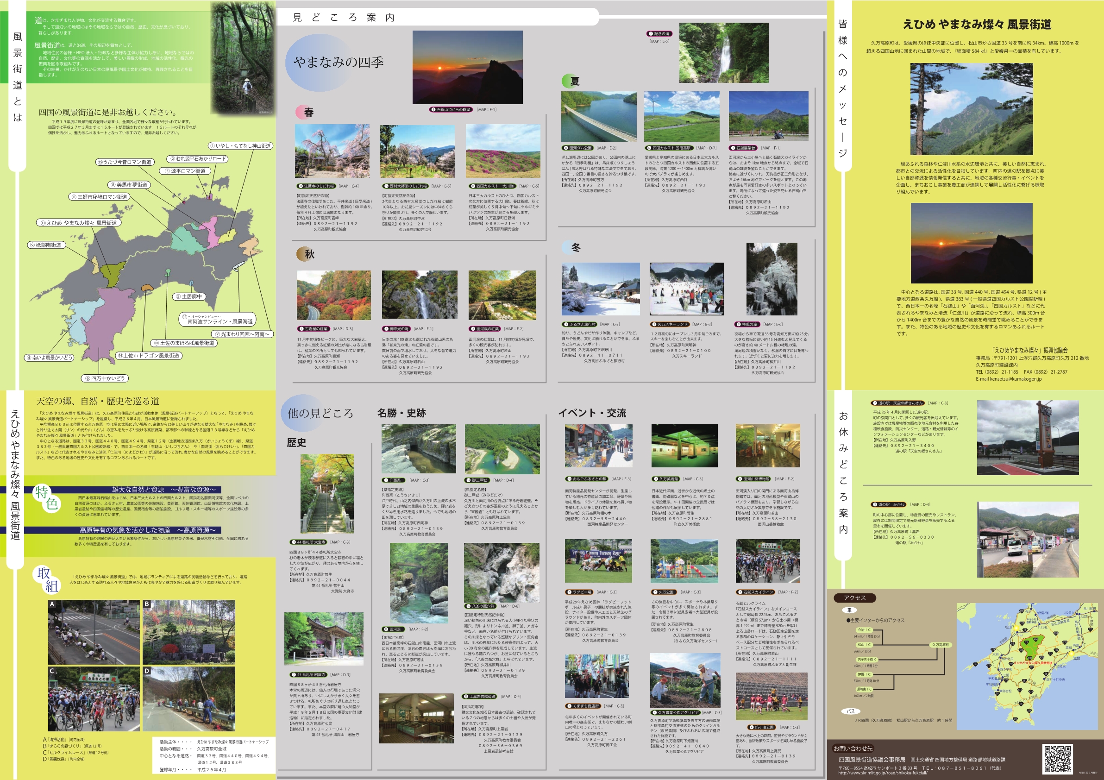This screenshot has height=780, width=1104.
Task: Click the green highlighted region on access map
Action: 1031,646
